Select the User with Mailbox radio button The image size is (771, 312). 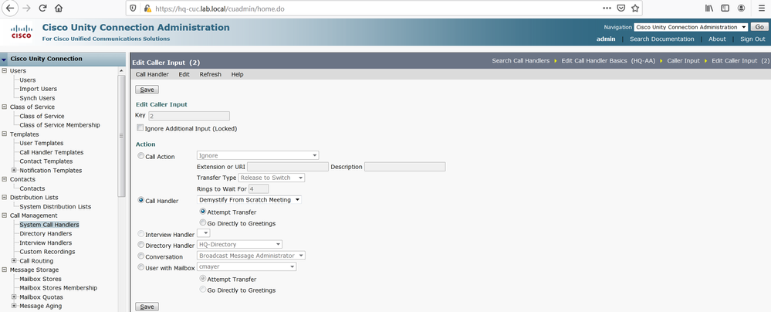tap(141, 267)
